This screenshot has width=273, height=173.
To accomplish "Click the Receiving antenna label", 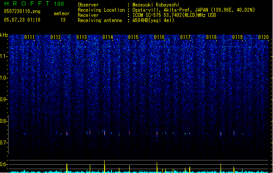I will tap(100, 20).
